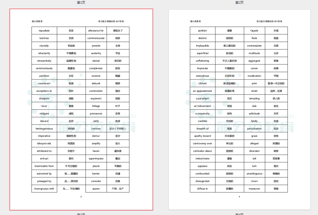Click the 'façade' cell on page 2
318x215 pixels.
tap(254, 31)
